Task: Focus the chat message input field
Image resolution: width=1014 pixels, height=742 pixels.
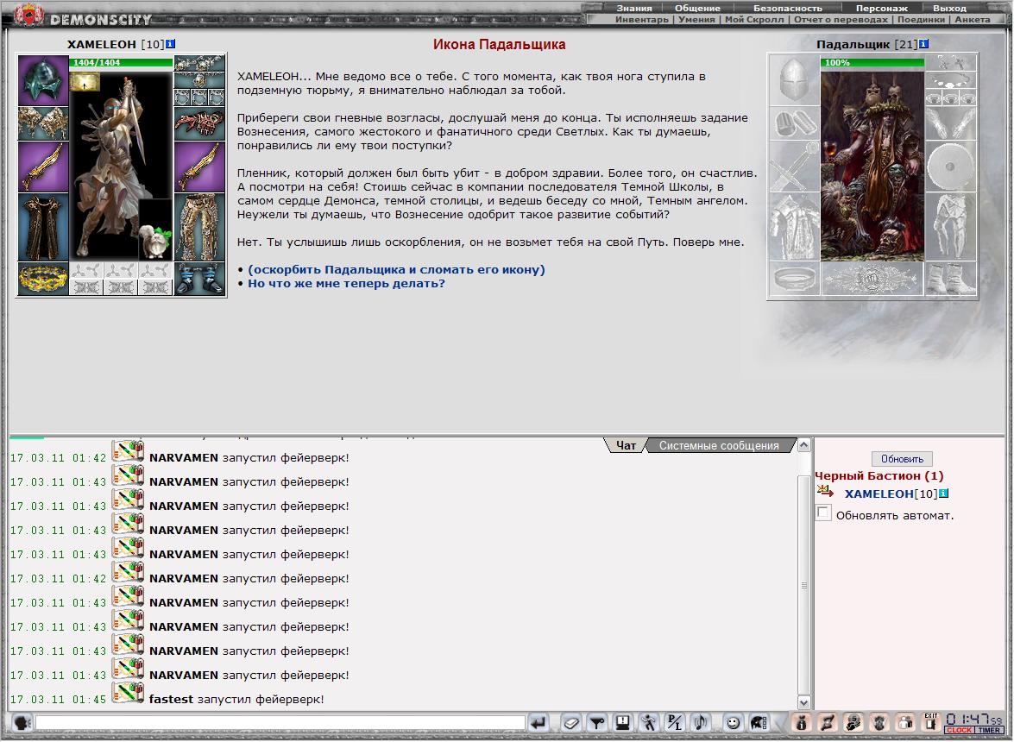Action: [x=280, y=723]
